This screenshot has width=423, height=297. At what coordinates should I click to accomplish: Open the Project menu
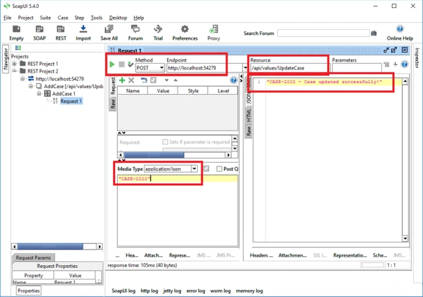[x=25, y=18]
